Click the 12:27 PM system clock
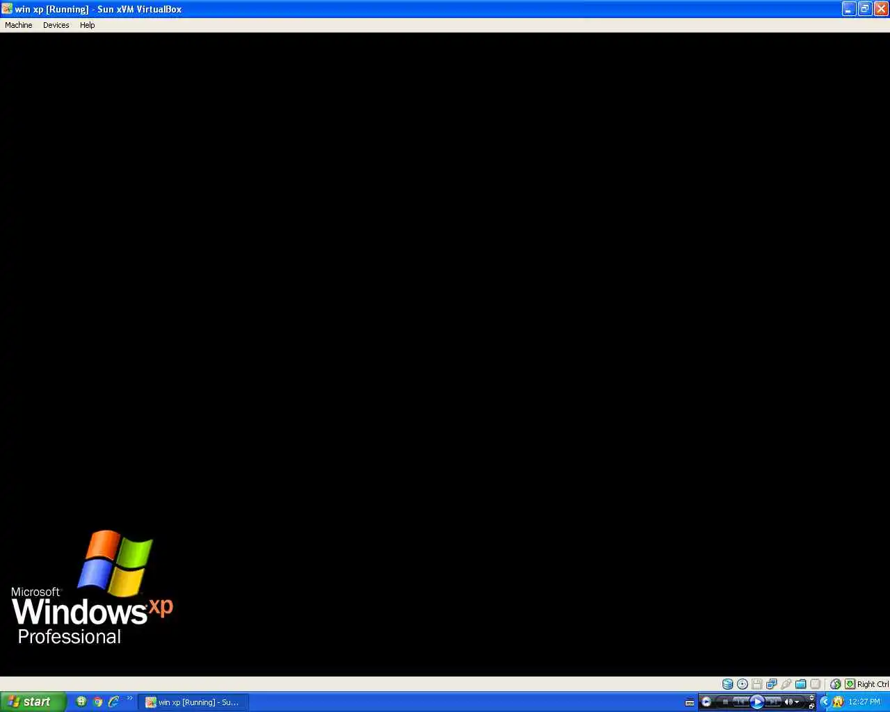 [864, 702]
